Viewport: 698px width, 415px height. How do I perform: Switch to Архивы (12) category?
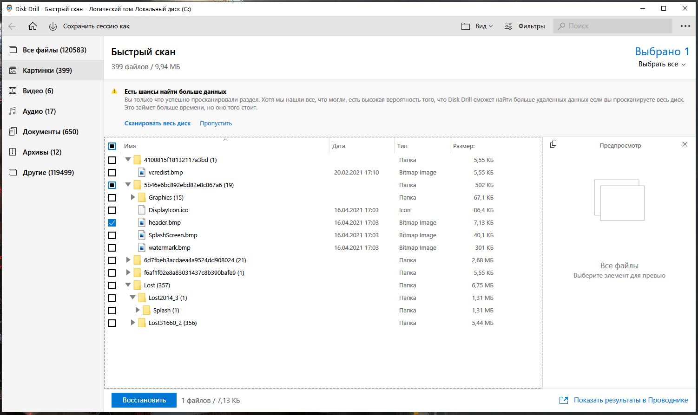53,152
